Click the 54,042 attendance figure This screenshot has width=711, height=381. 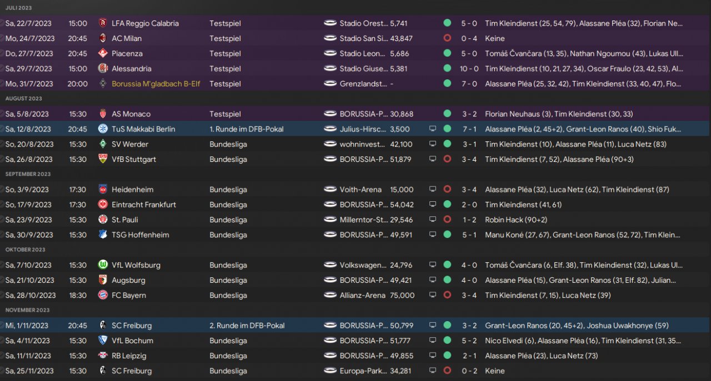tap(402, 205)
